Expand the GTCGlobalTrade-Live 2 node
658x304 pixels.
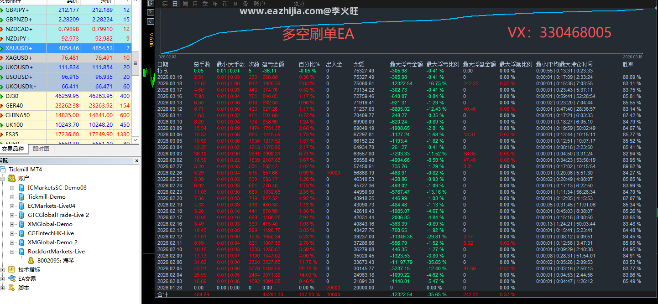12,215
